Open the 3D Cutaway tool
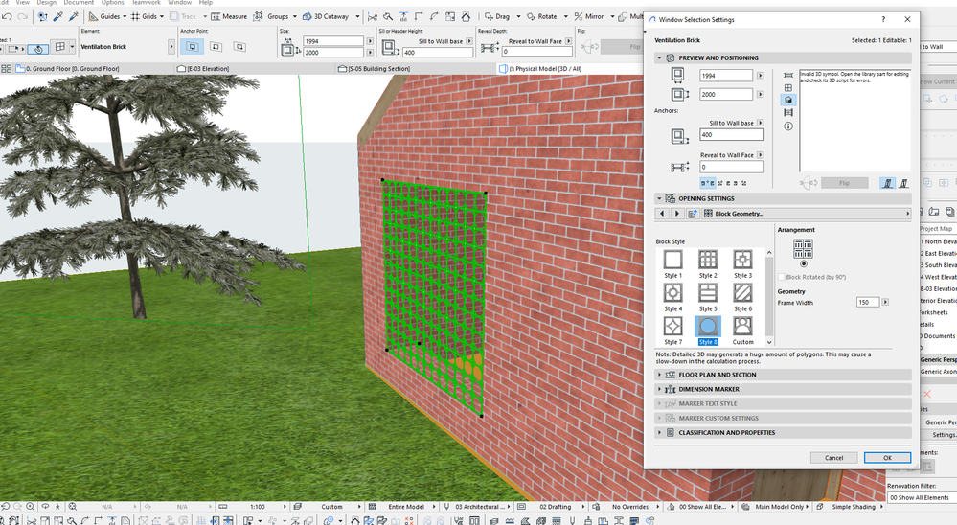 pyautogui.click(x=321, y=16)
